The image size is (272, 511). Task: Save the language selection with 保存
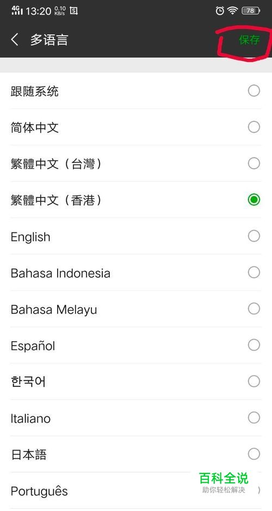click(250, 40)
